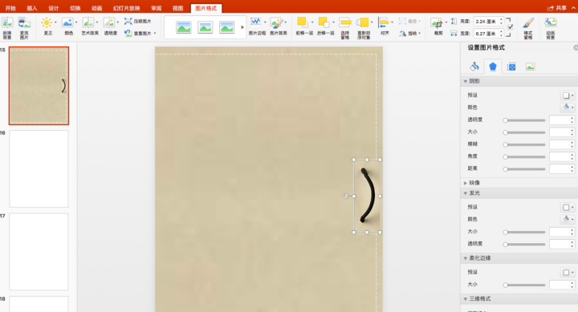Switch to the 视图 View tab
578x312 pixels.
tap(177, 8)
